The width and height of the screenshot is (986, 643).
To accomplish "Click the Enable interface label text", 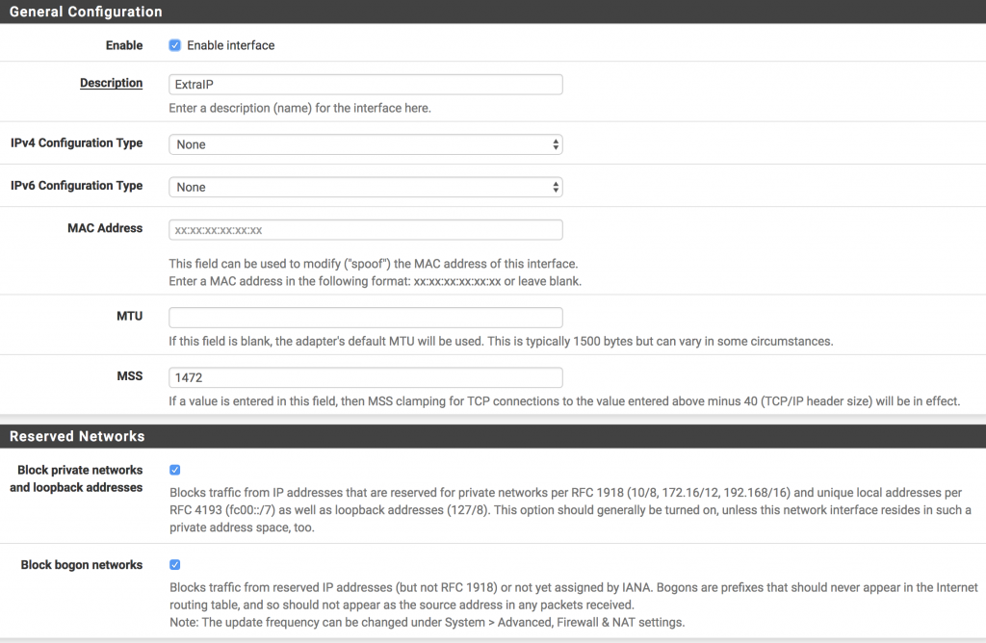I will tap(231, 45).
